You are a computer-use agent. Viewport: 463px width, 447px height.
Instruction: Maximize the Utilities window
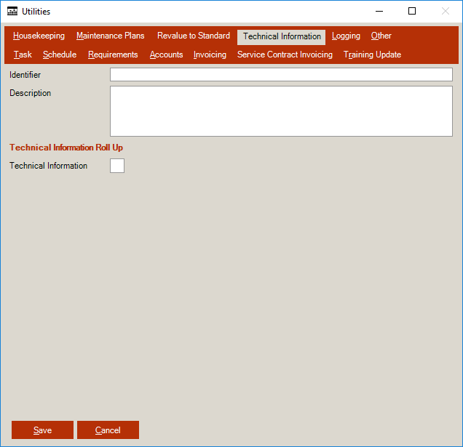412,12
